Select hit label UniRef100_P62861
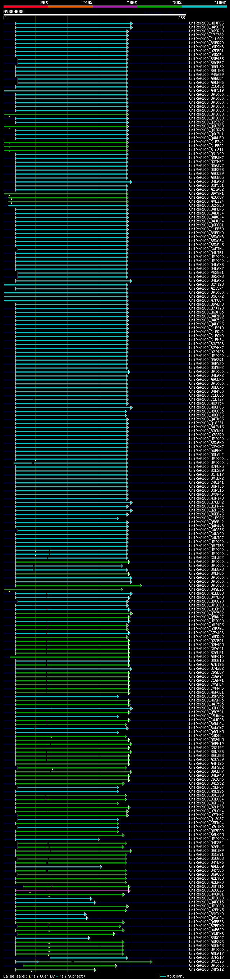This screenshot has height=979, width=230. 207,273
